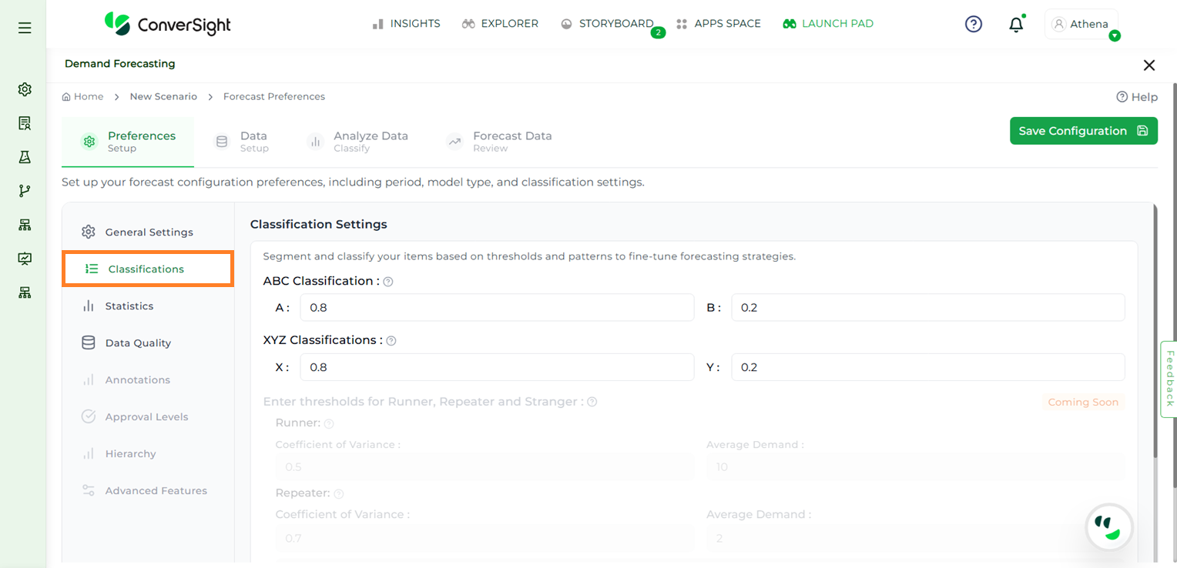The height and width of the screenshot is (568, 1177).
Task: Click the ConverSight logo
Action: [168, 24]
